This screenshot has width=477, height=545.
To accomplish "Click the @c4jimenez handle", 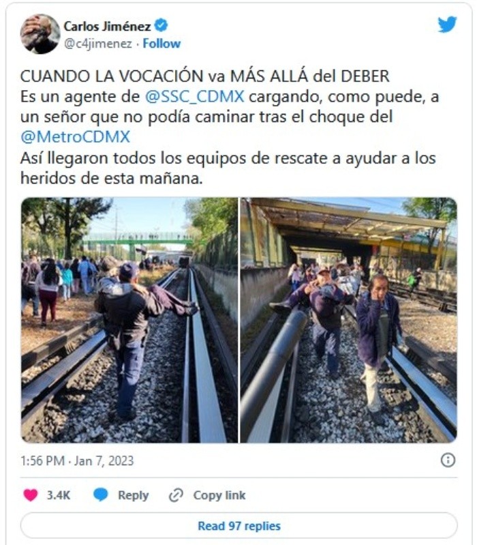I will tap(98, 44).
